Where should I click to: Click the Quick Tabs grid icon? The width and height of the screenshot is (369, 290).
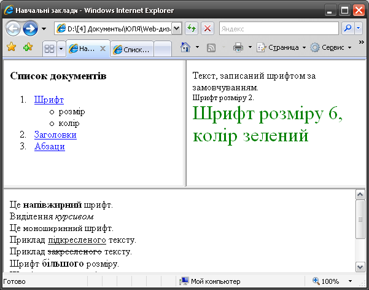click(x=49, y=49)
